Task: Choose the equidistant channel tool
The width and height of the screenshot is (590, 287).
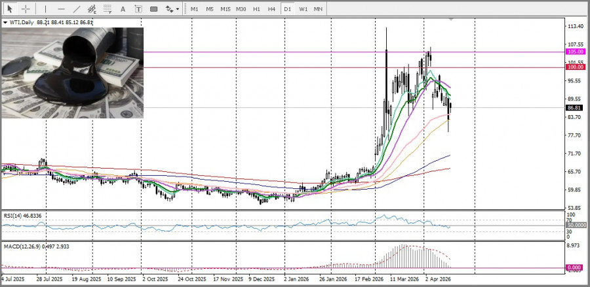Action: 92,9
